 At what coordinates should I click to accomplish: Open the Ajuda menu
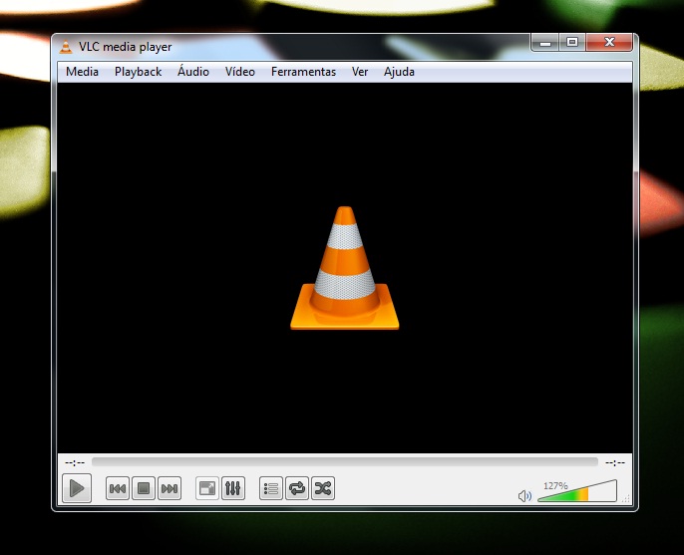[399, 72]
